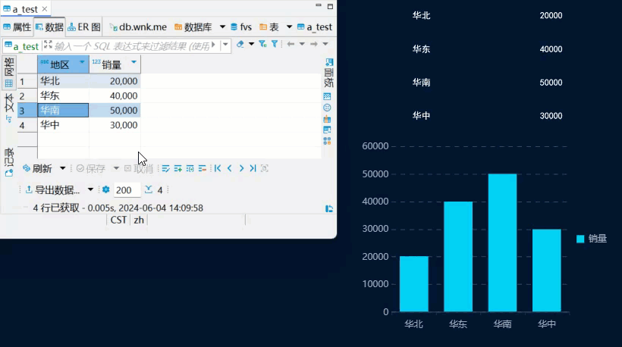The height and width of the screenshot is (347, 622).
Task: Click the duplicate row icon
Action: tap(190, 169)
